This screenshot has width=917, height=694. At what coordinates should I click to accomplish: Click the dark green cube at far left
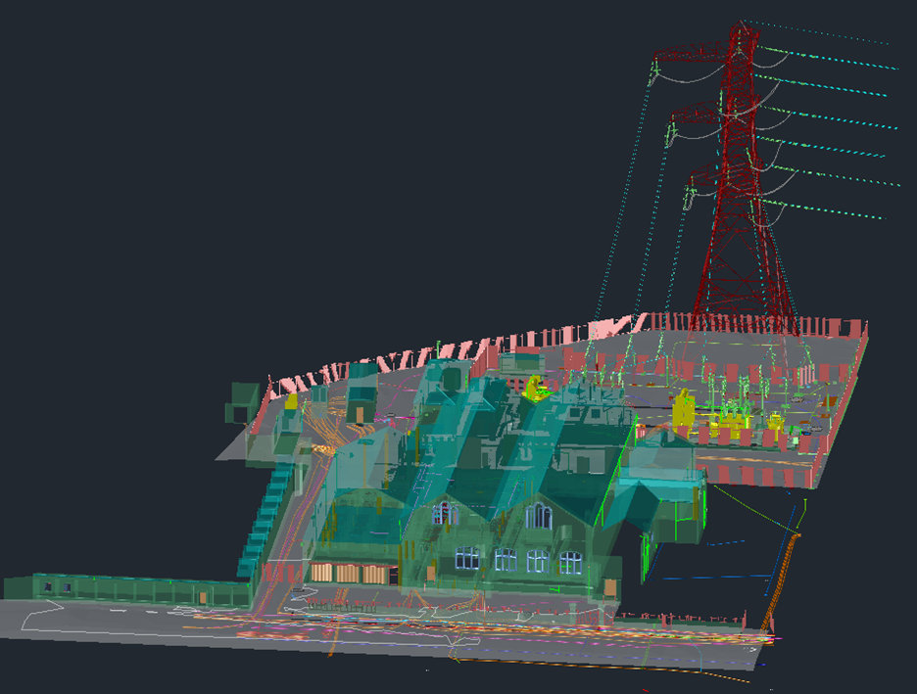tap(242, 400)
